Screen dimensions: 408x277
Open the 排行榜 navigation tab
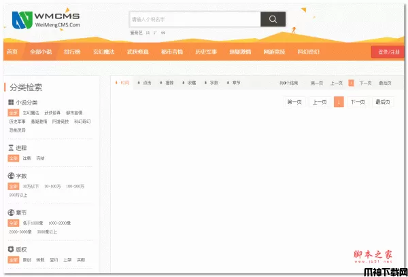tap(72, 52)
